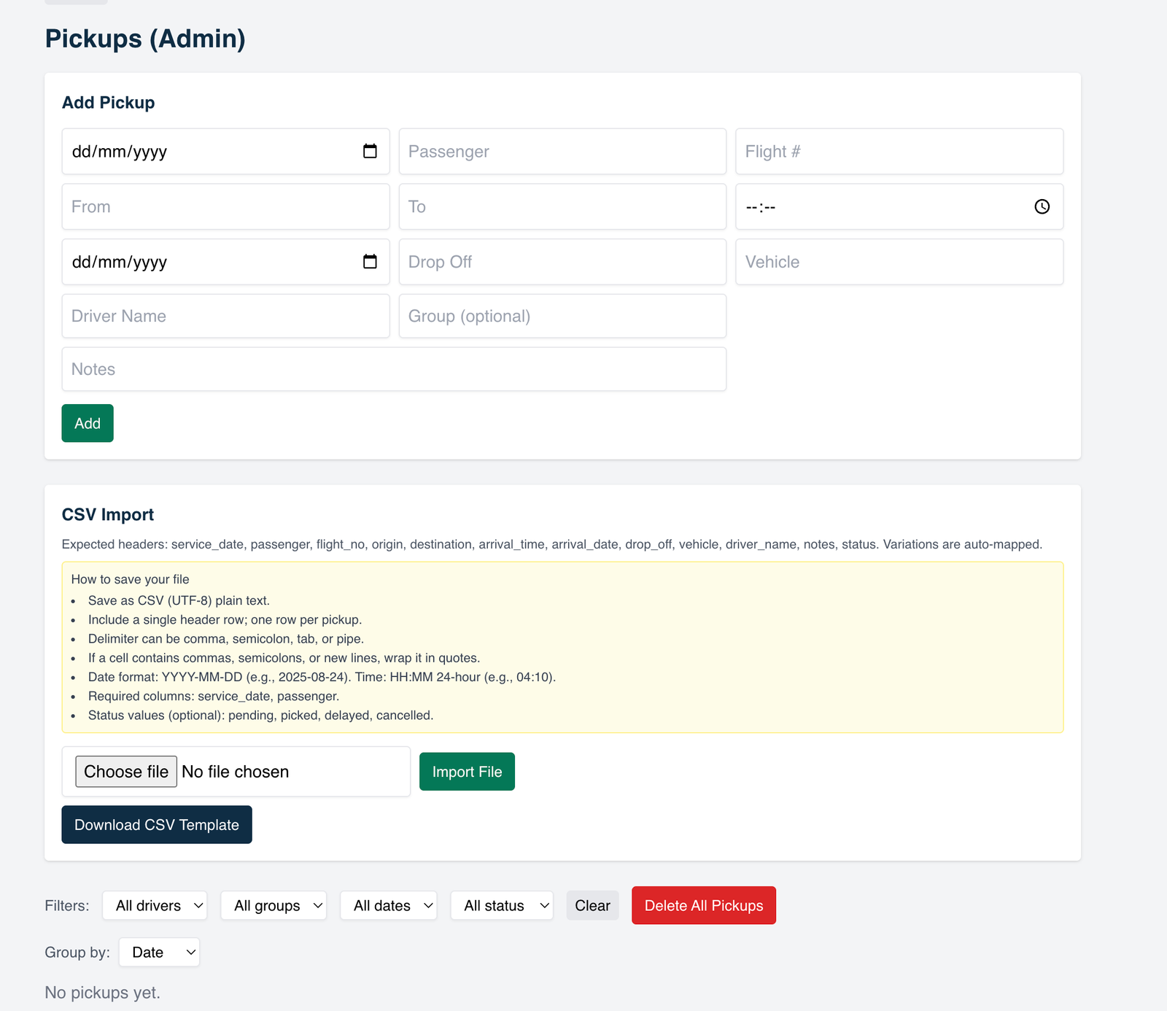Click Download CSV Template button
1167x1011 pixels.
[x=157, y=824]
